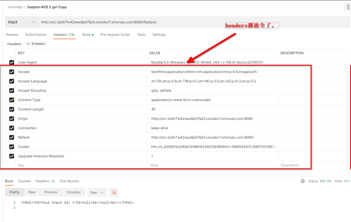Image resolution: width=351 pixels, height=222 pixels.
Task: Uncheck the Upgrade-Insecure-Requests header
Action: pos(12,156)
